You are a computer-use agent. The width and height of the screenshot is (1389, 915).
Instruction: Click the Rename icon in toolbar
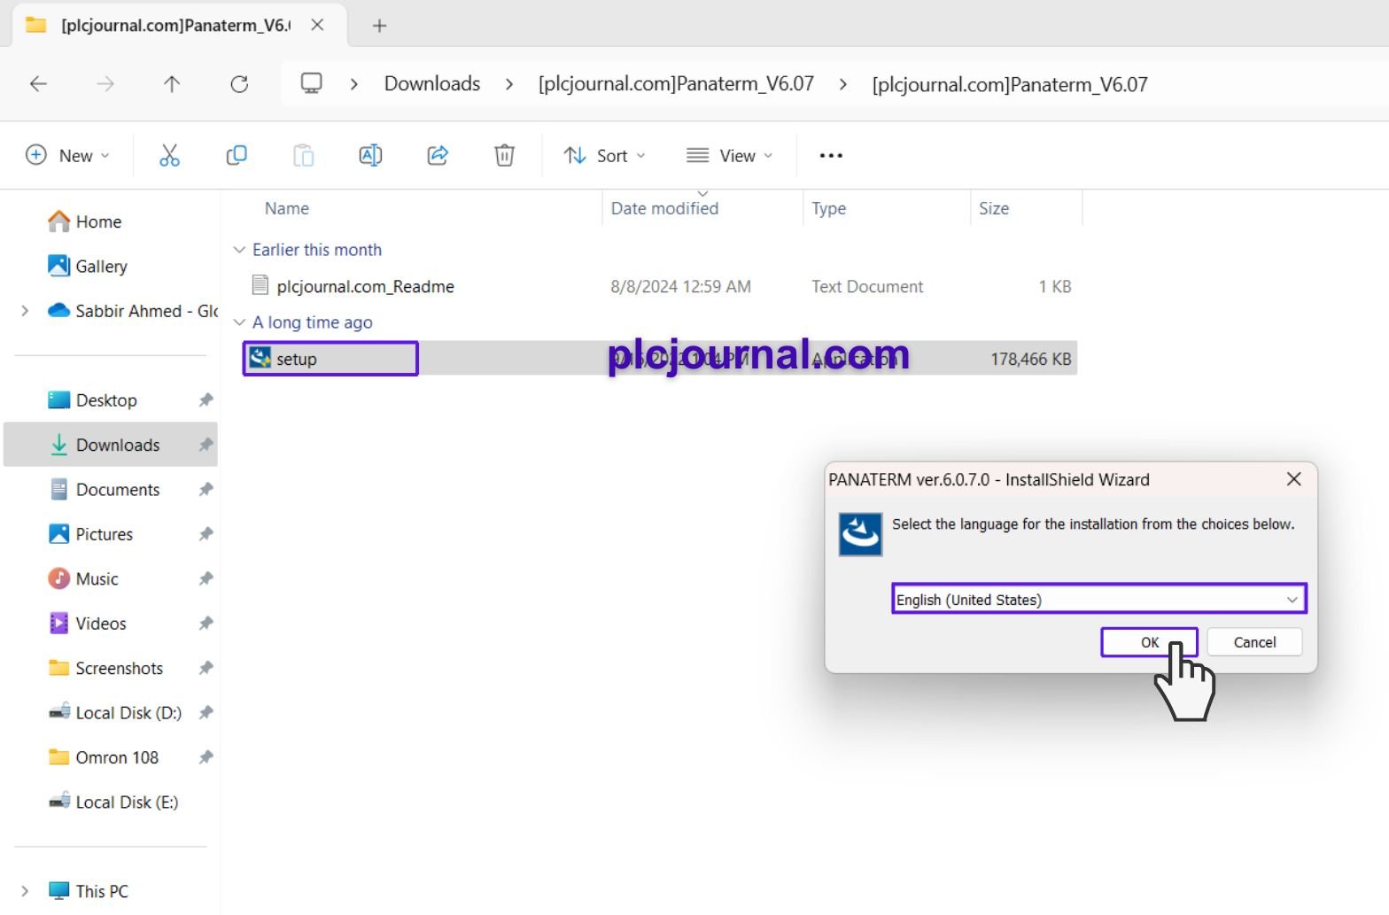click(x=370, y=156)
